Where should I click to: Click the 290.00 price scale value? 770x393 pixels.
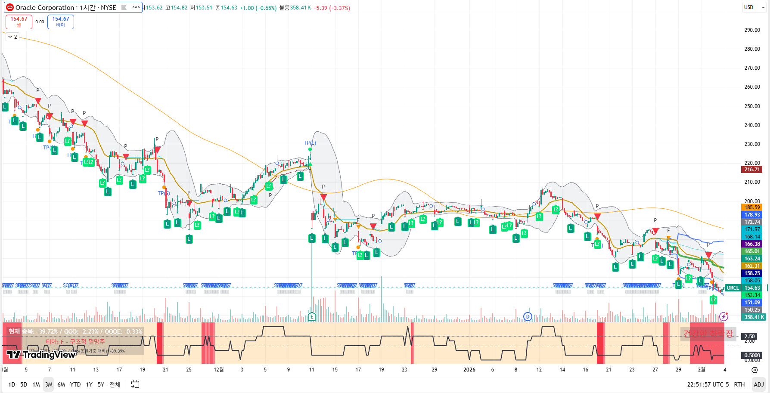point(752,30)
